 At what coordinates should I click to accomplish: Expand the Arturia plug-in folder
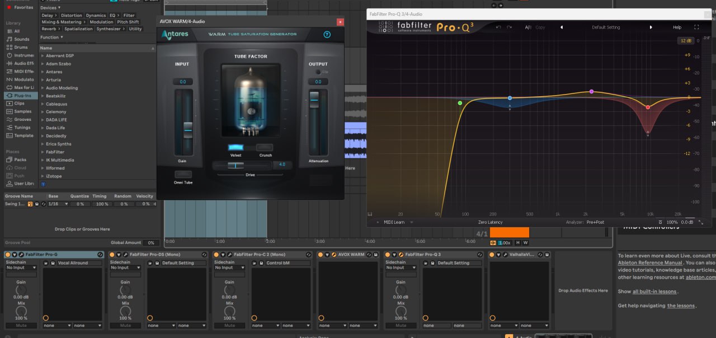pyautogui.click(x=42, y=80)
